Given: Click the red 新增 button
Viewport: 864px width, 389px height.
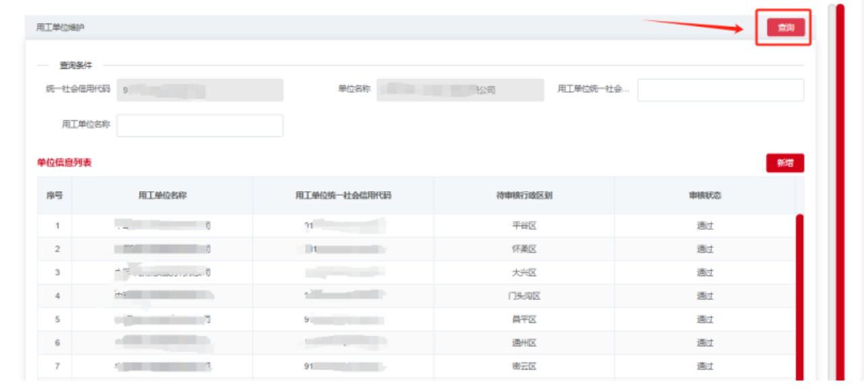Looking at the screenshot, I should (x=784, y=163).
